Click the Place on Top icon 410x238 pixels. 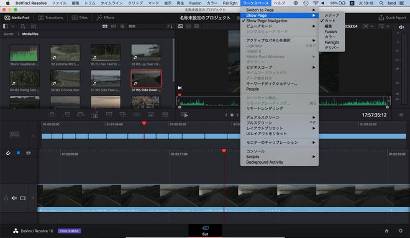[109, 115]
